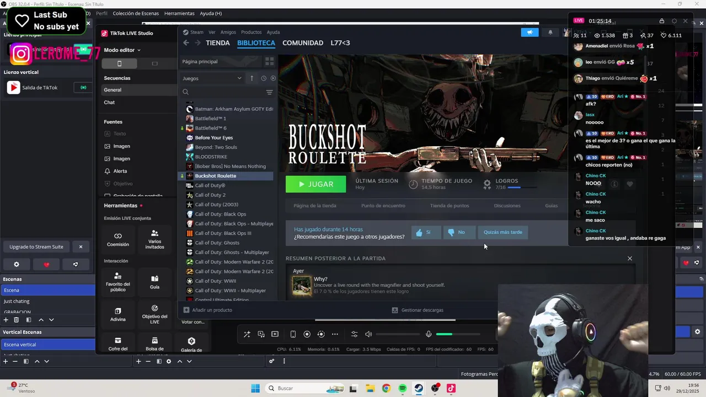Click the Steam announcements megaphone icon

click(529, 32)
